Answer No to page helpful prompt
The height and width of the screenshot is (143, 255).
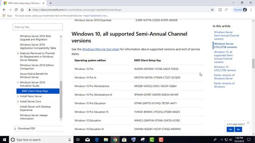coord(238,129)
